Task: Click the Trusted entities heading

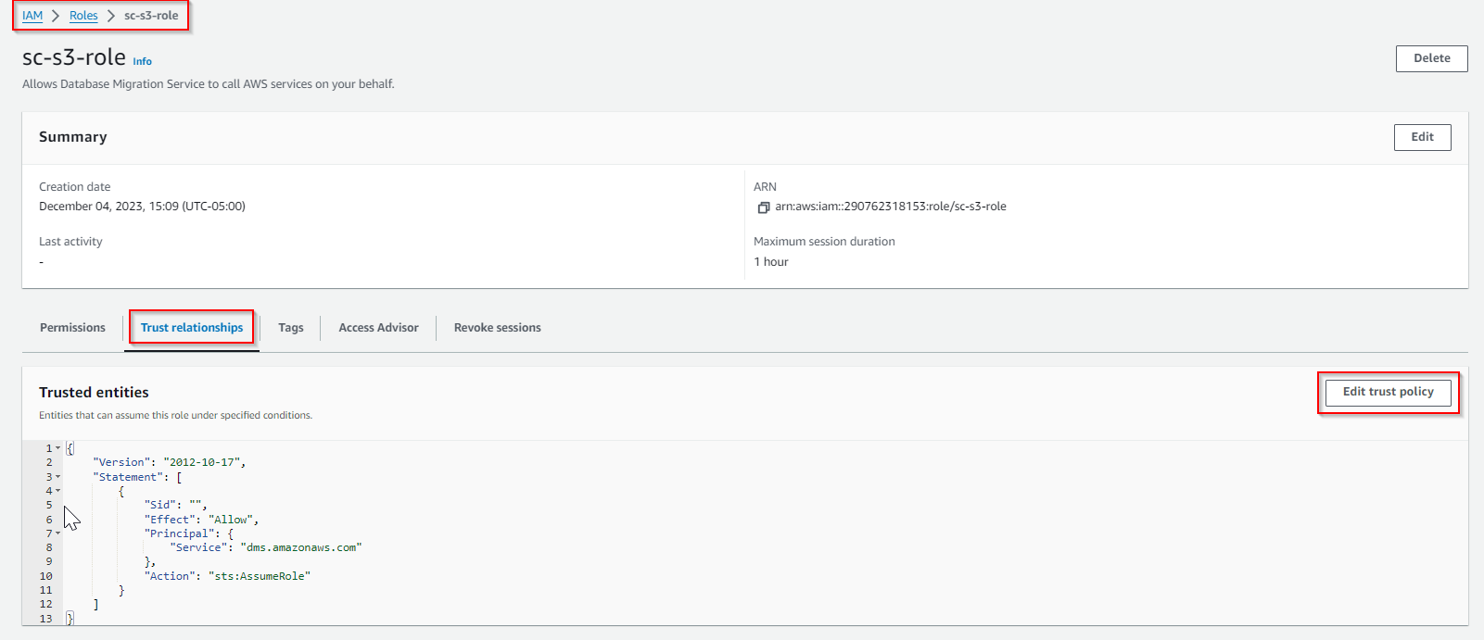Action: point(94,393)
